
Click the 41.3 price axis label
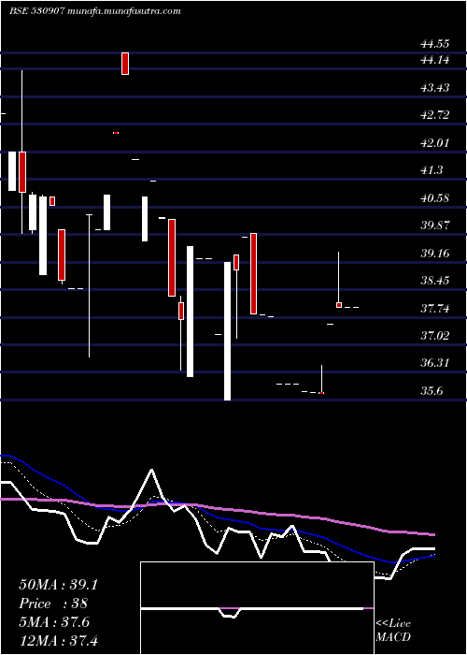point(432,170)
